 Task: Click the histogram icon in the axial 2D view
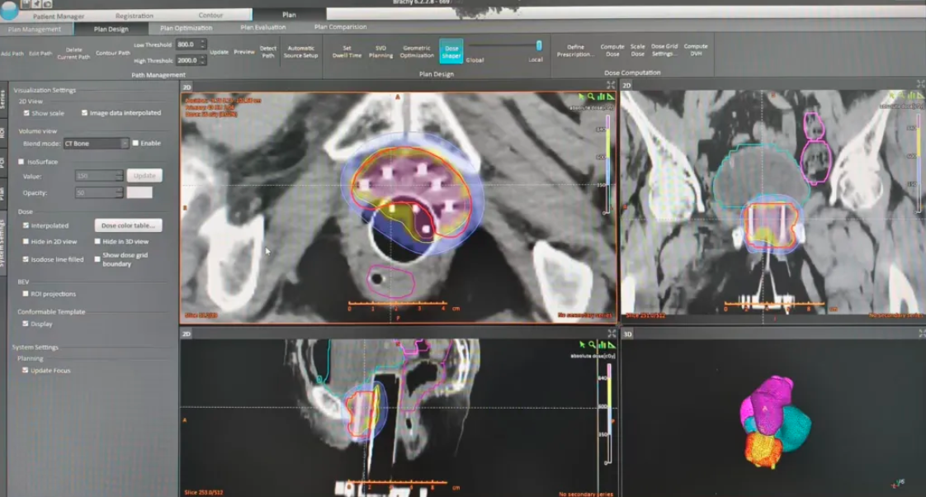(x=601, y=97)
